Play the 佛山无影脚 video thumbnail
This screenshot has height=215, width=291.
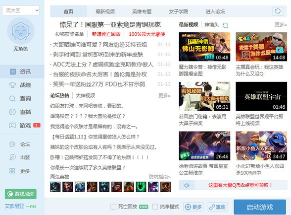(204, 47)
